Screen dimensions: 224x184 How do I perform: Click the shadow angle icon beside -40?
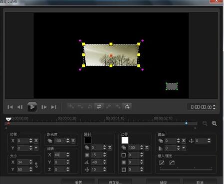tap(87, 162)
